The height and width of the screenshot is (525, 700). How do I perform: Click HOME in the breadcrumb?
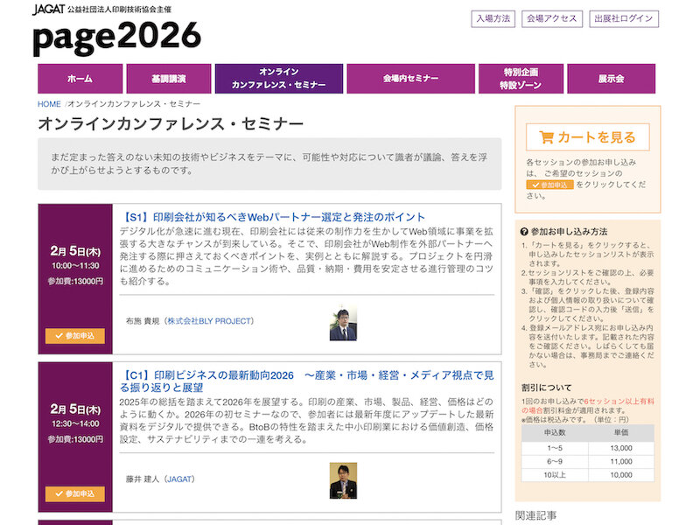49,104
